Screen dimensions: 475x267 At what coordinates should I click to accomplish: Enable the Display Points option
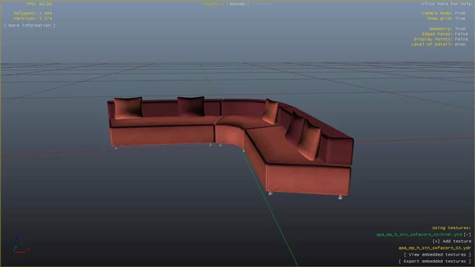click(461, 39)
